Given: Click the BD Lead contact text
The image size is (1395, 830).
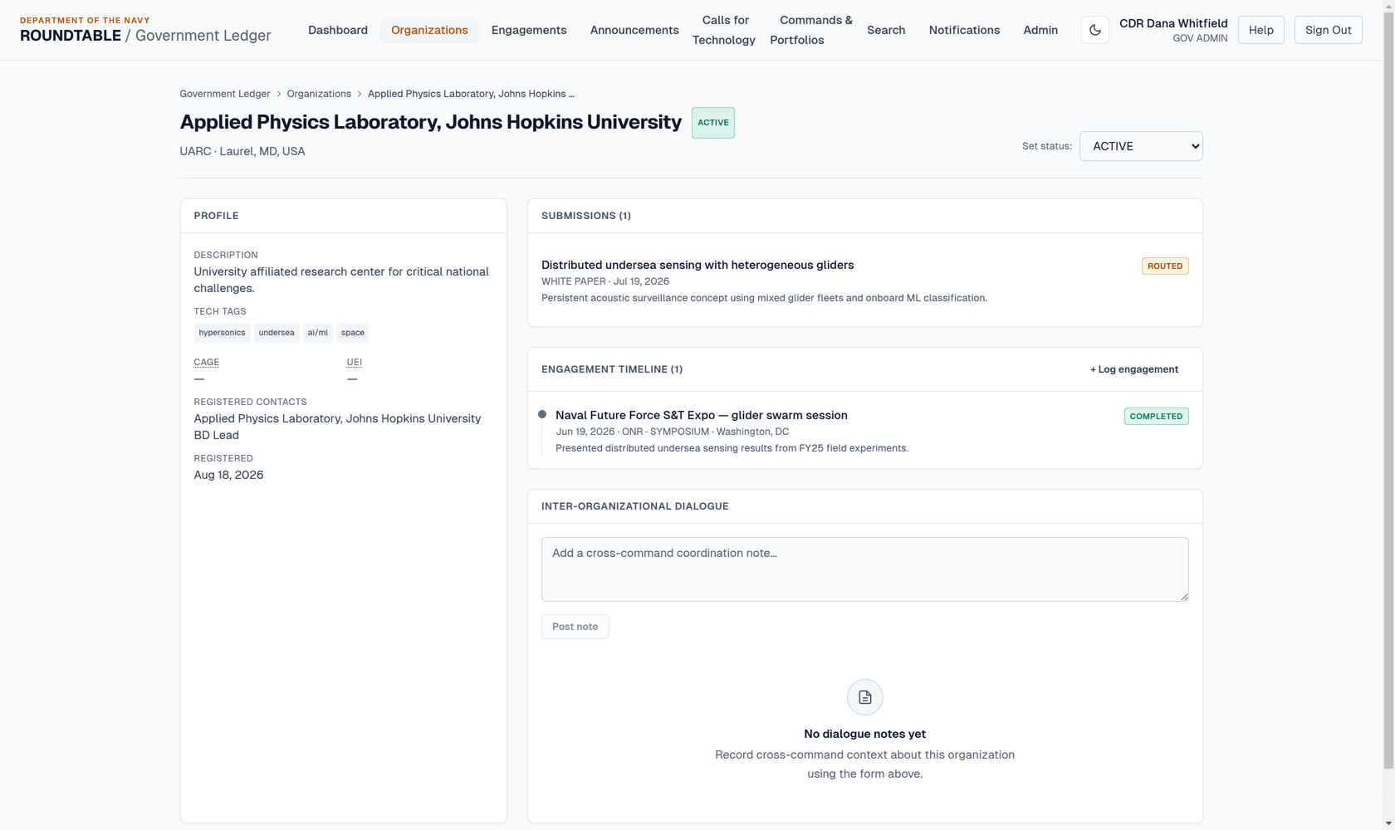Looking at the screenshot, I should [x=216, y=435].
